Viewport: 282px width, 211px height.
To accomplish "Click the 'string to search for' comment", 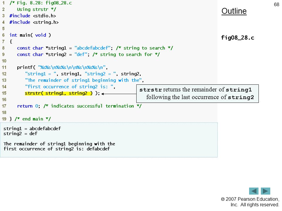I will pyautogui.click(x=126, y=55).
